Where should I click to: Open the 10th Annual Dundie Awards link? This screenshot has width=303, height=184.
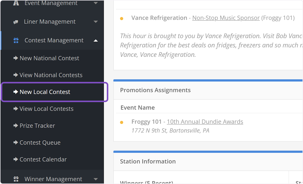click(x=205, y=122)
